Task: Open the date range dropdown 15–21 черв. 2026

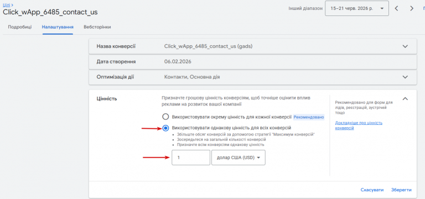Action: coord(357,8)
